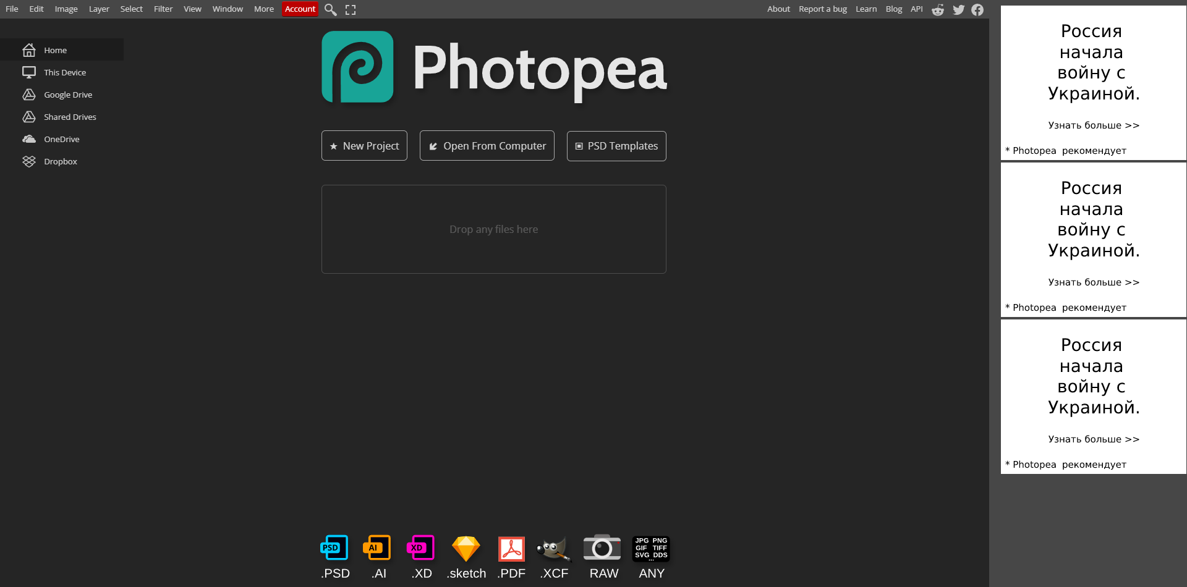Viewport: 1187px width, 587px height.
Task: Click the This Device monitor icon
Action: click(x=29, y=72)
